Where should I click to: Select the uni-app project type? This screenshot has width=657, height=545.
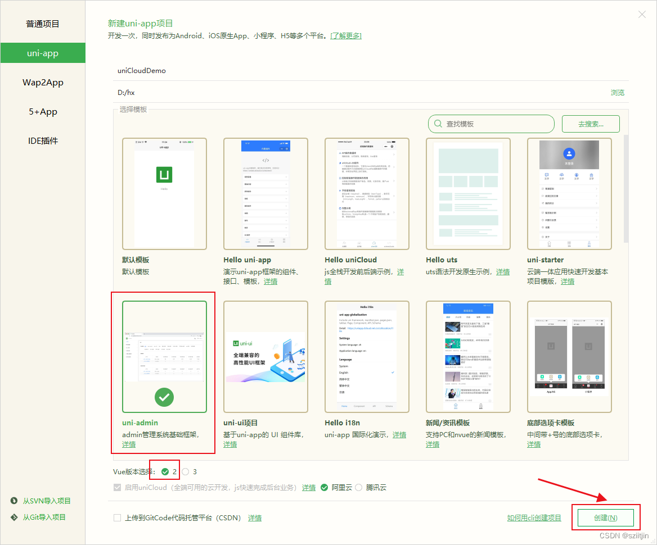tap(43, 53)
